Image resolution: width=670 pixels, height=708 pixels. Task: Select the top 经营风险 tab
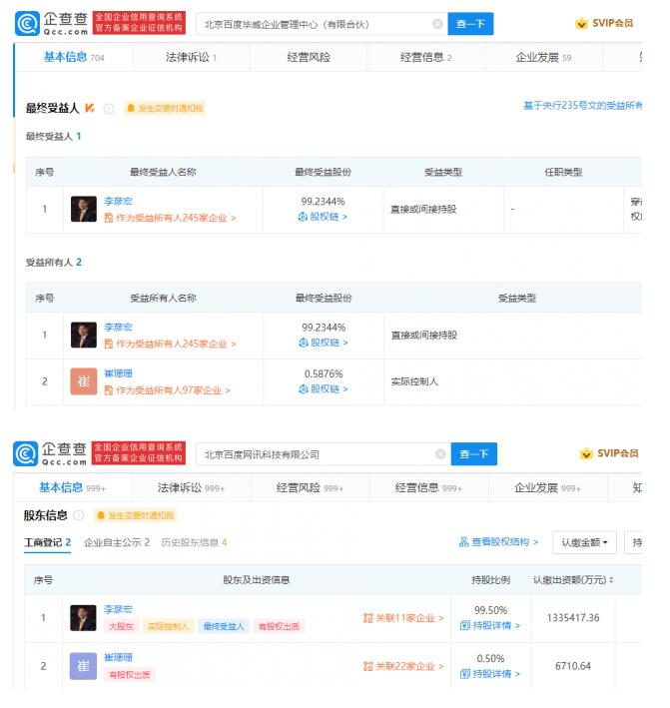tap(309, 57)
